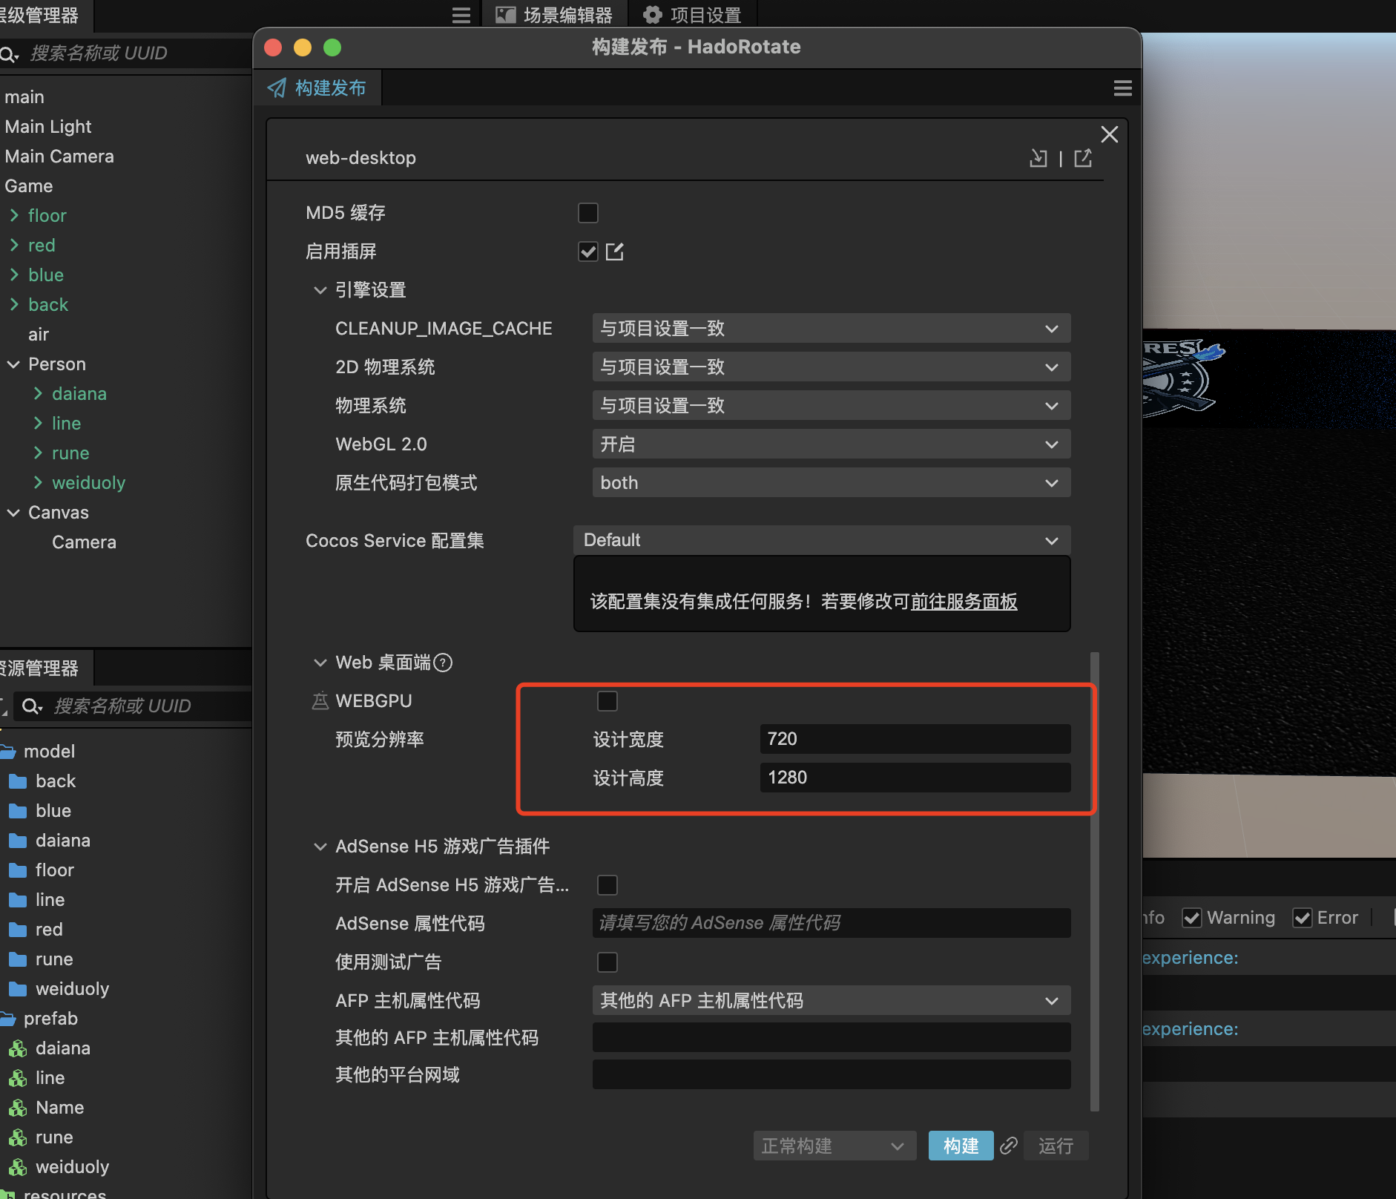Image resolution: width=1396 pixels, height=1199 pixels.
Task: Open the CLEANUP_IMAGE_CACHE dropdown
Action: click(831, 329)
